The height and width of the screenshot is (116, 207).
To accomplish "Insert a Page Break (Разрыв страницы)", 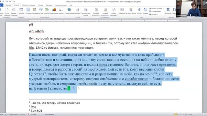I will [x=14, y=12].
